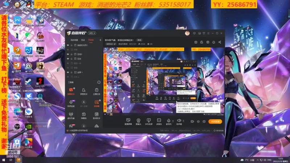Viewport: 290px width, 163px height.
Task: Click the layout icon left of bell
Action: pos(208,42)
